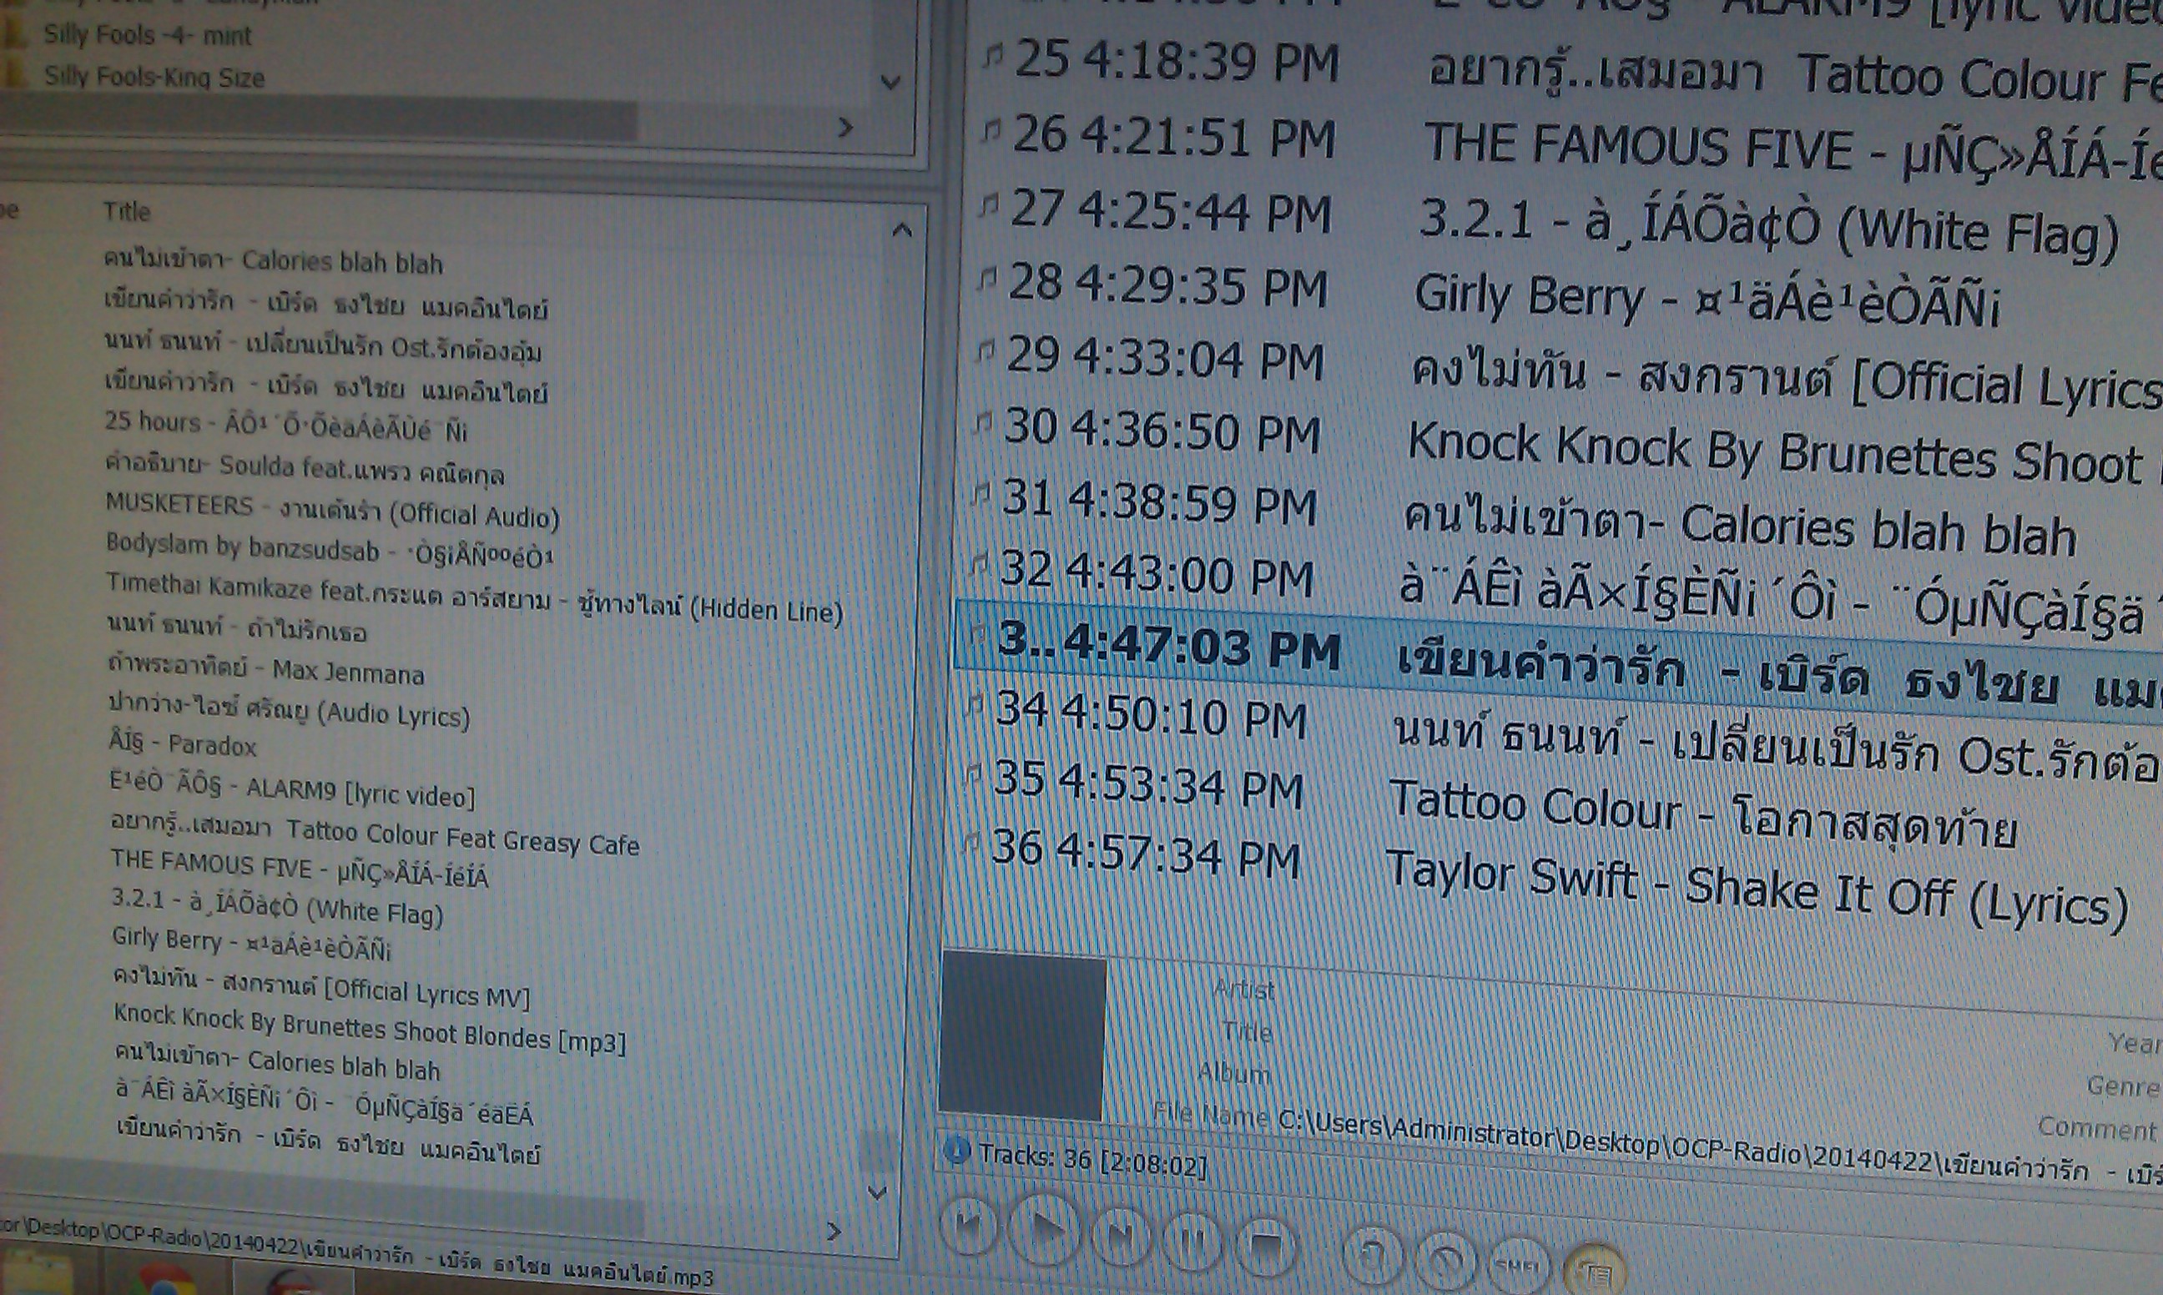Viewport: 2163px width, 1295px height.
Task: Select 'คงไม่ทัน - สงกรานต์ [Official Lyrics MV]' row
Action: (x=321, y=986)
